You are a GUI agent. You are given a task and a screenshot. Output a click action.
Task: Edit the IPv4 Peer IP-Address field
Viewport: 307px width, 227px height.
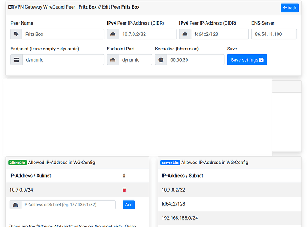click(x=147, y=34)
